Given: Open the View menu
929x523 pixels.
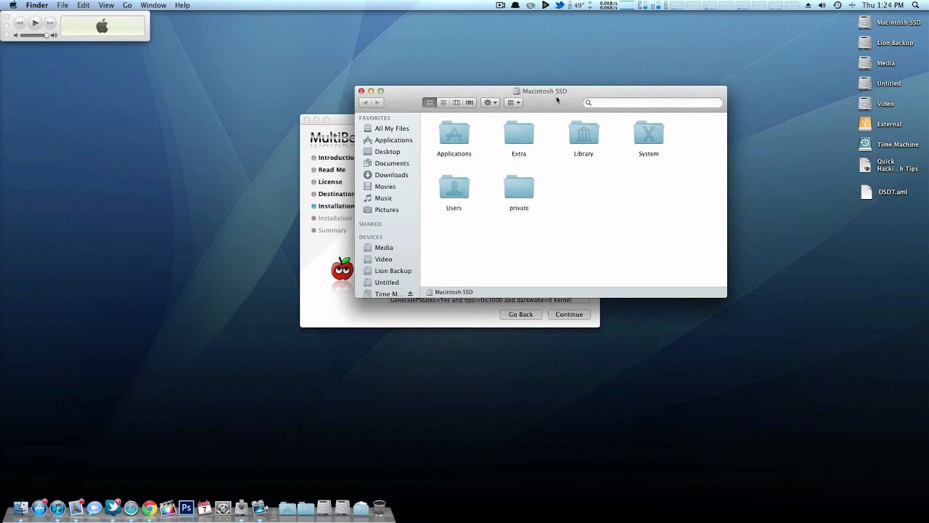Looking at the screenshot, I should coord(106,5).
